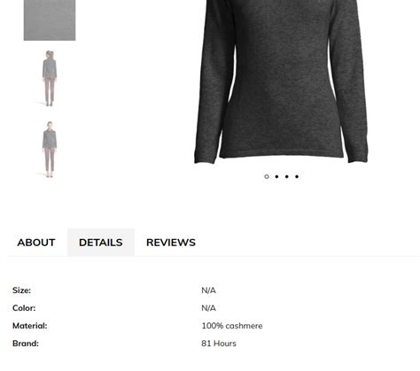Screen dimensions: 420x371
Task: Click the Size label
Action: click(21, 290)
